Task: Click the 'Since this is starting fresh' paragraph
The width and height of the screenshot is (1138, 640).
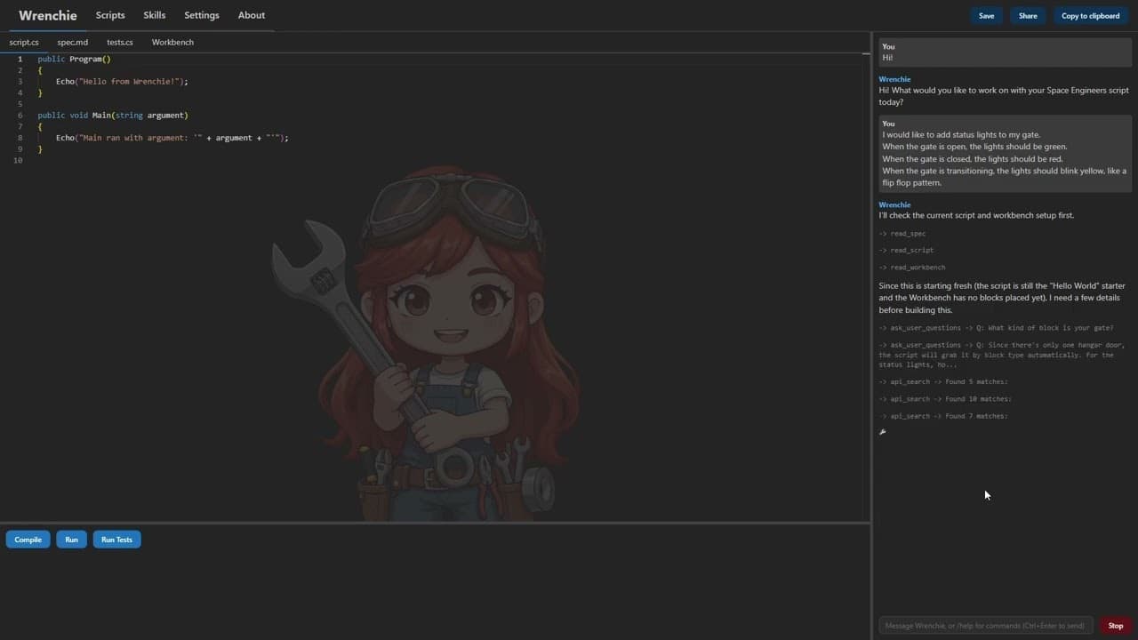Action: pos(1002,298)
